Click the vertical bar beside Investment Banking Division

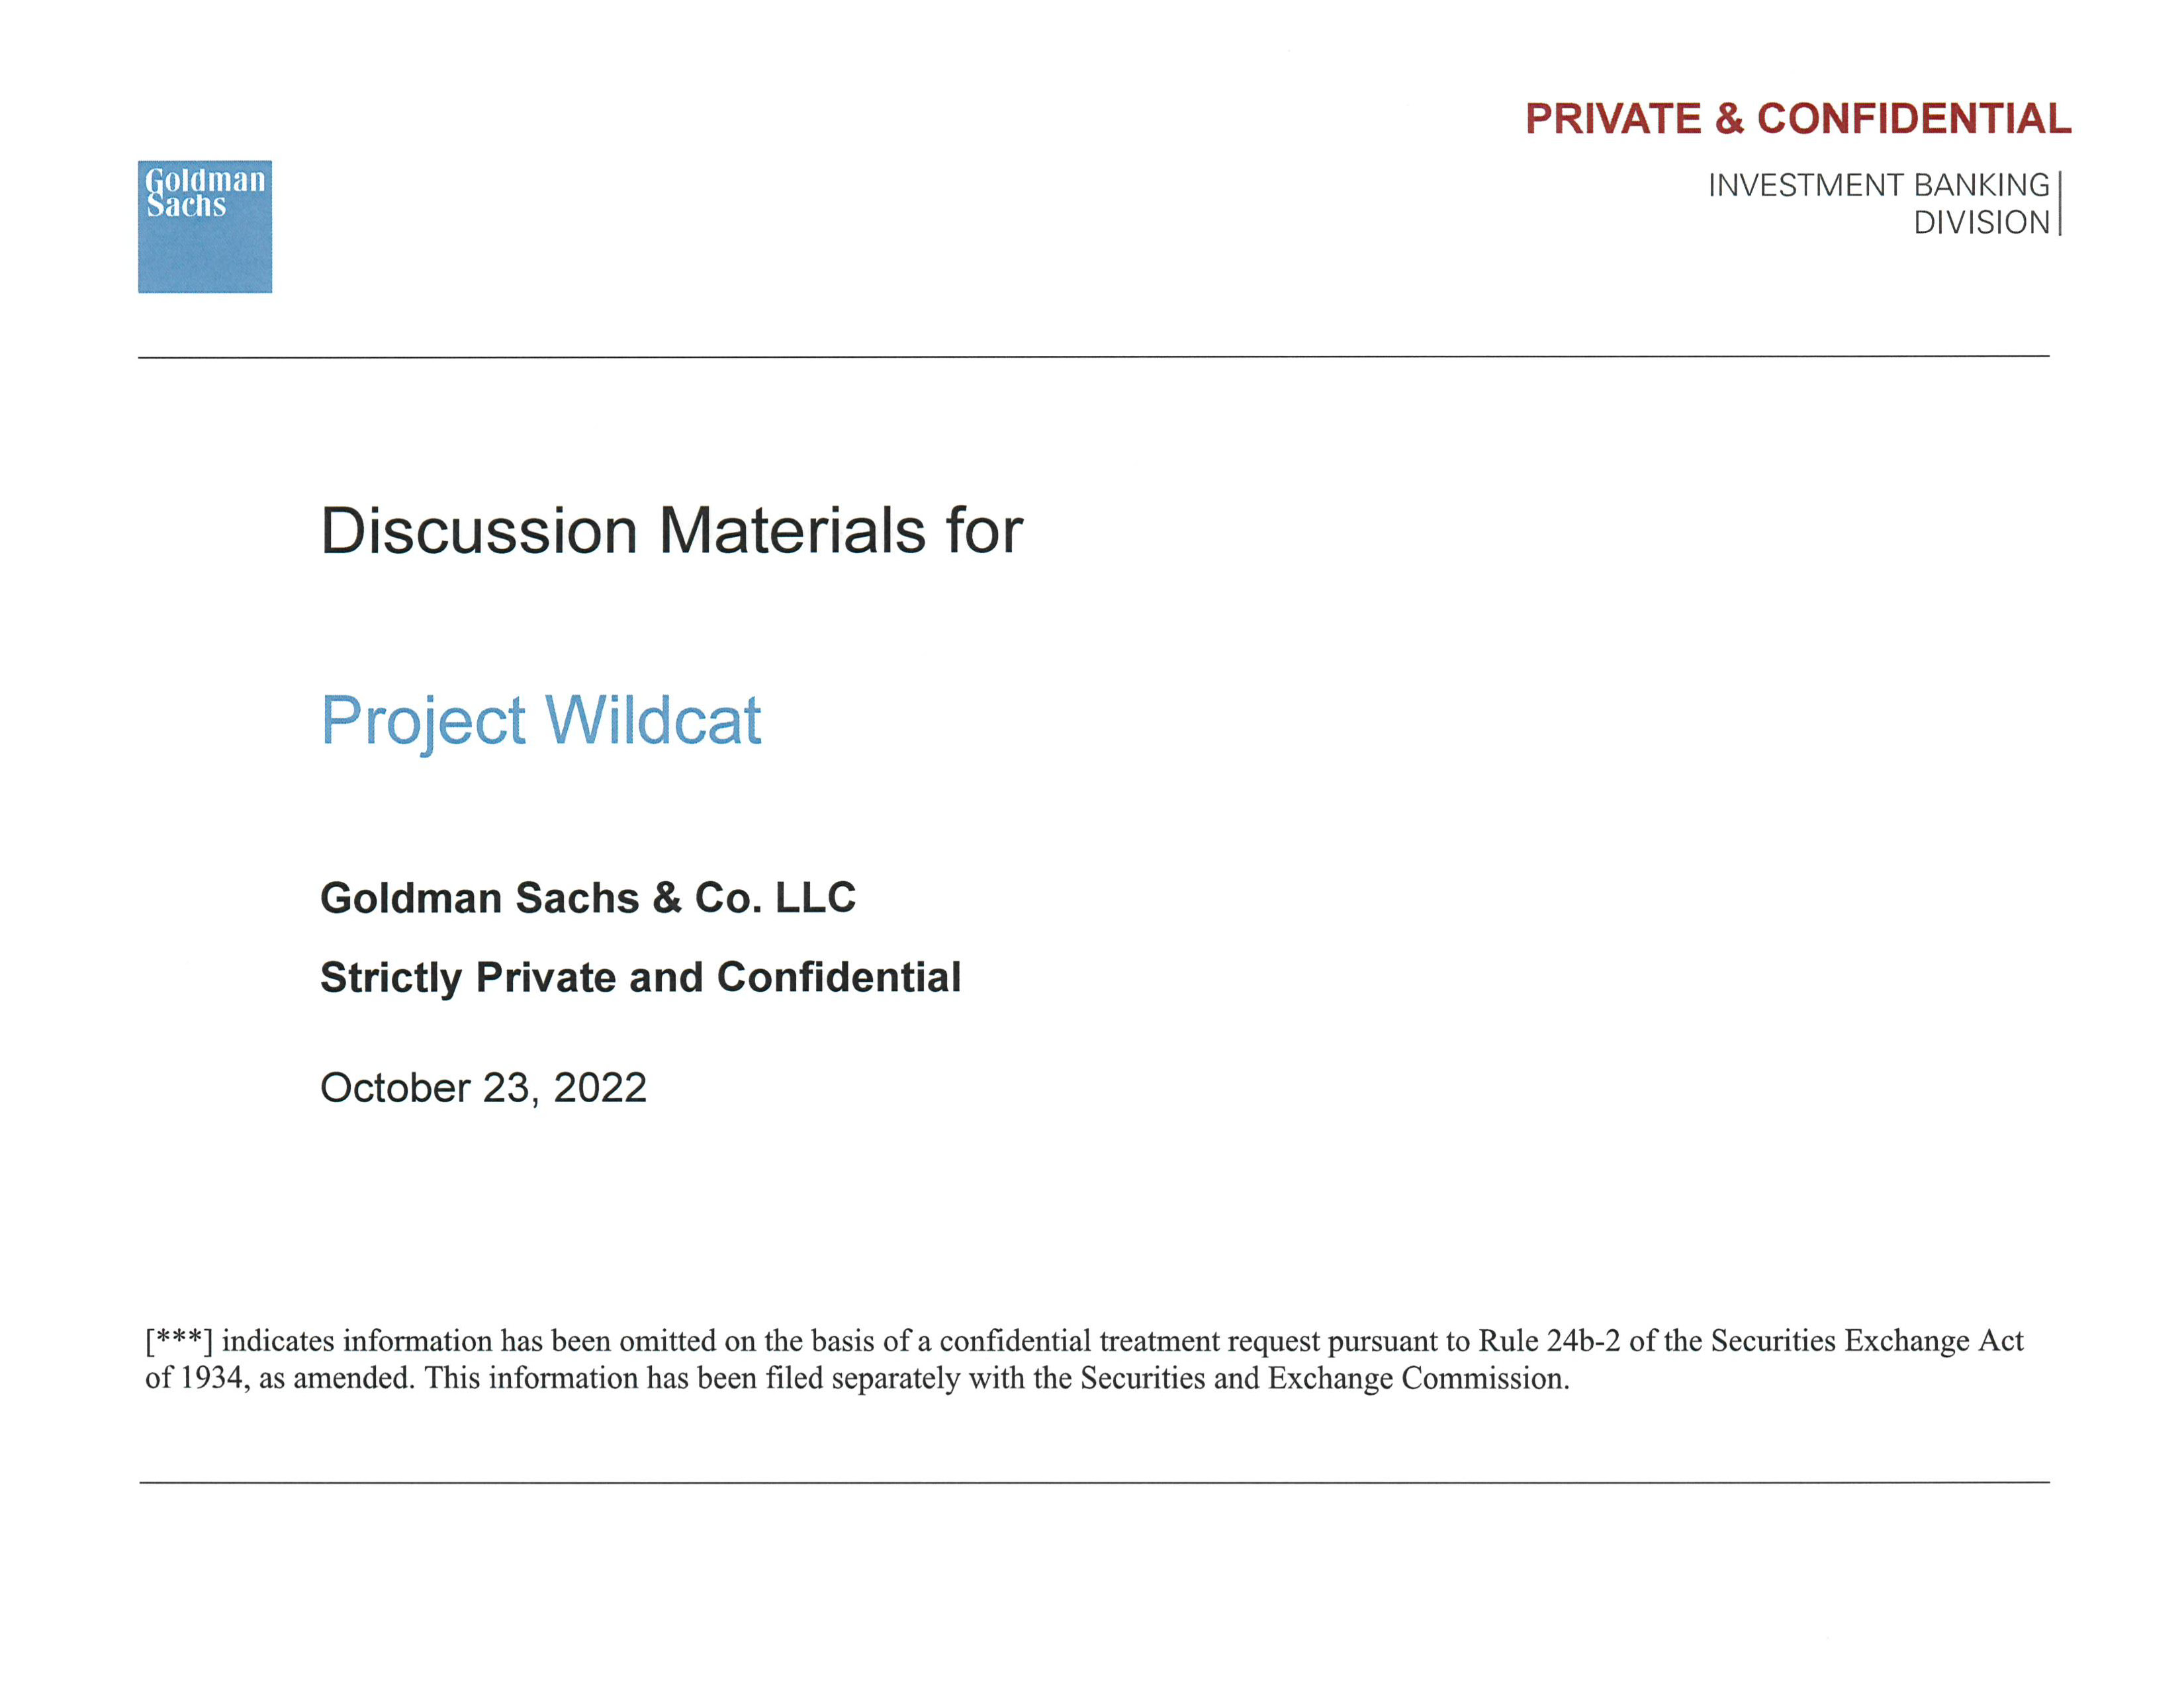(x=2060, y=204)
